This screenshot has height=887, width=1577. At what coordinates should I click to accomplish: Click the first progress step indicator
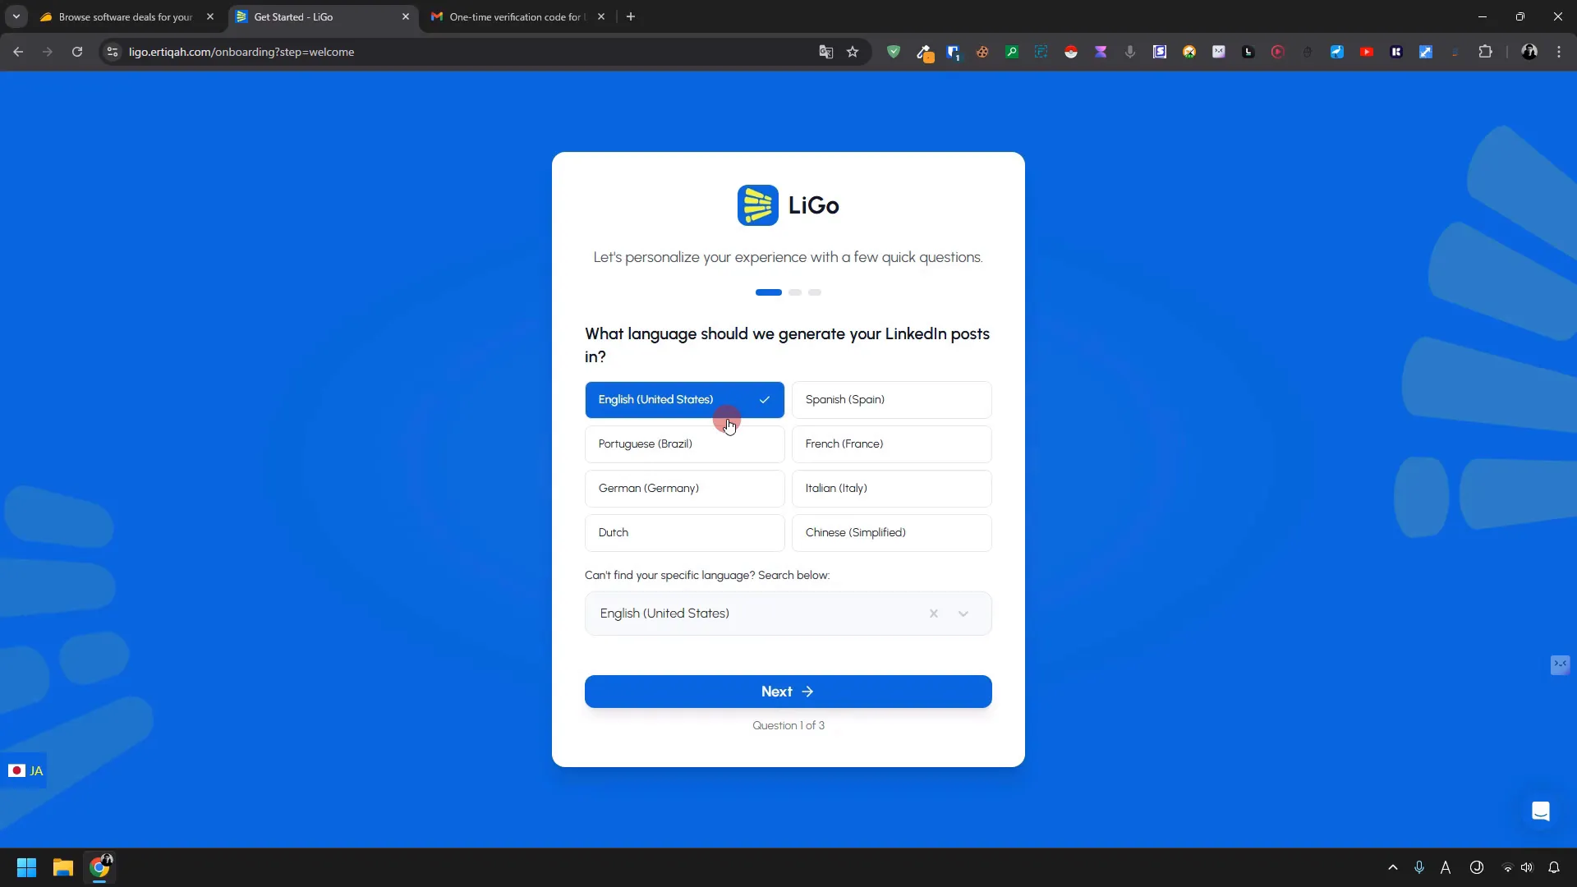point(769,292)
